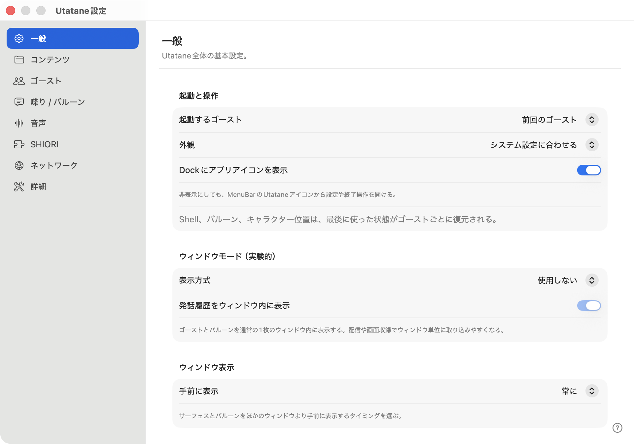Open ネットワーク settings
Viewport: 634px width, 444px height.
73,166
